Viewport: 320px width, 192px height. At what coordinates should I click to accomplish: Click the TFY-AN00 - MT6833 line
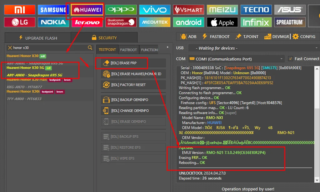coord(24,98)
